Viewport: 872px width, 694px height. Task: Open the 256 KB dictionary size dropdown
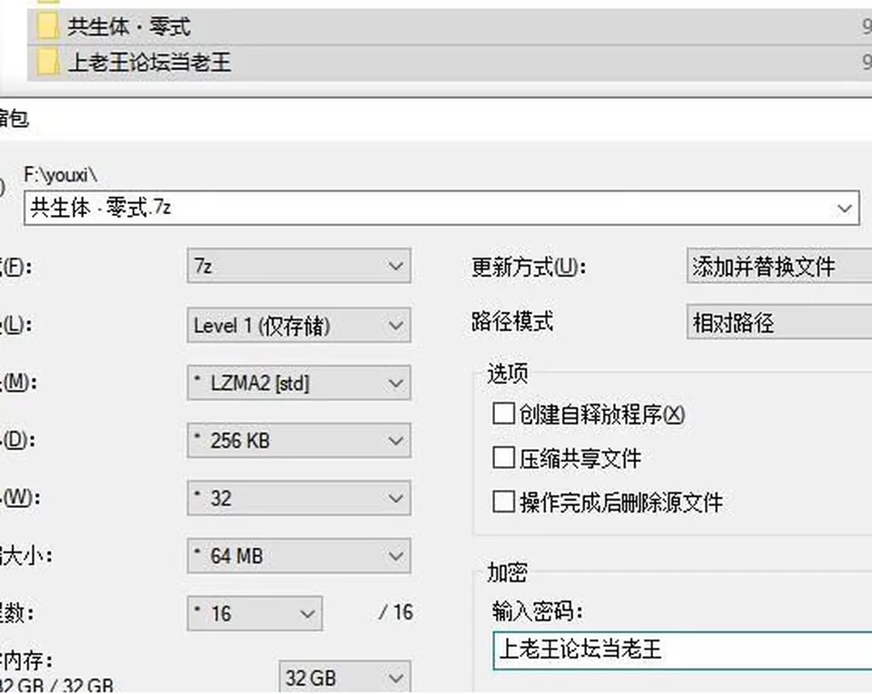[299, 440]
